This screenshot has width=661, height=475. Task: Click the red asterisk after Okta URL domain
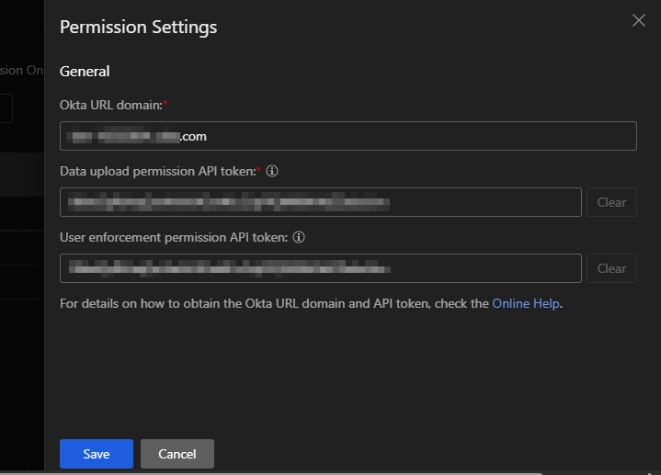[165, 104]
